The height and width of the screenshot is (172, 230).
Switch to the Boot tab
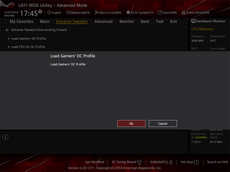[145, 22]
